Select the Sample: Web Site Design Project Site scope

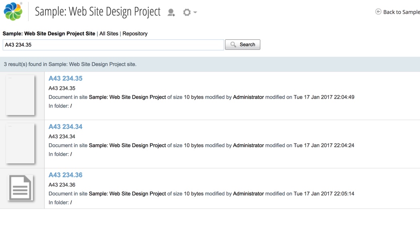click(x=49, y=34)
